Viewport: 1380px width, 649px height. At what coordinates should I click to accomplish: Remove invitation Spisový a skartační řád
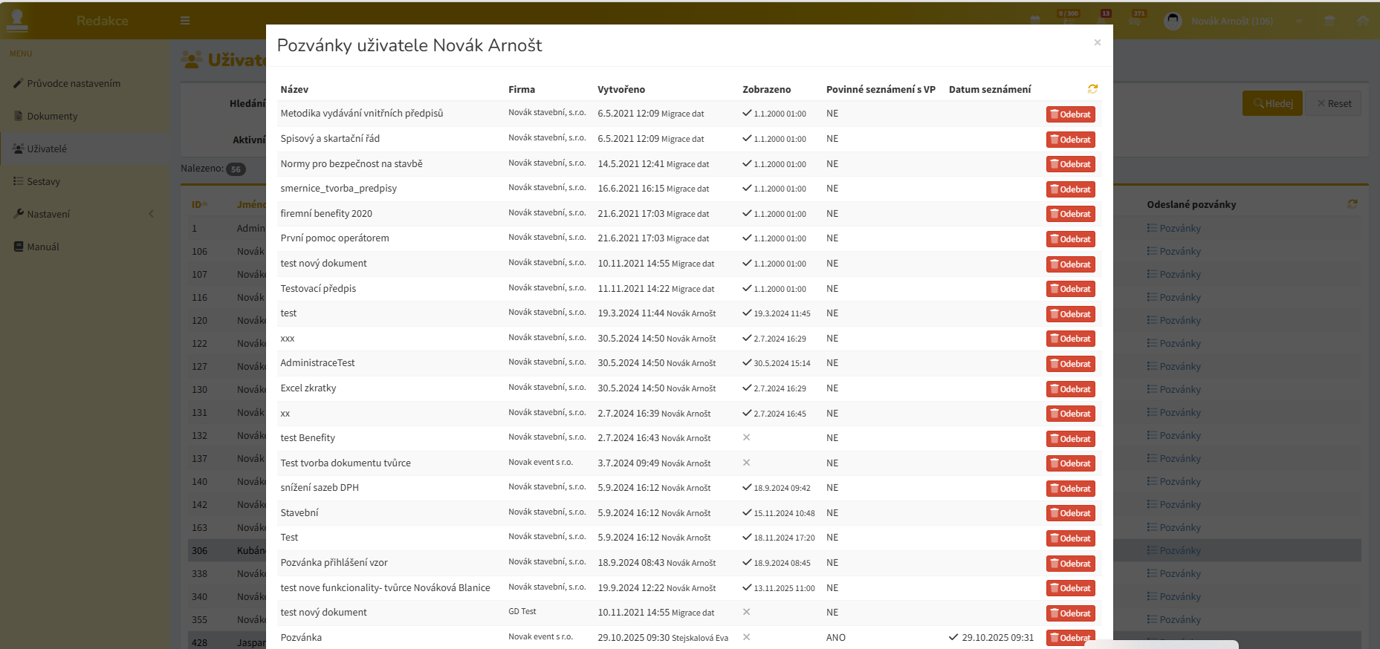click(1070, 140)
